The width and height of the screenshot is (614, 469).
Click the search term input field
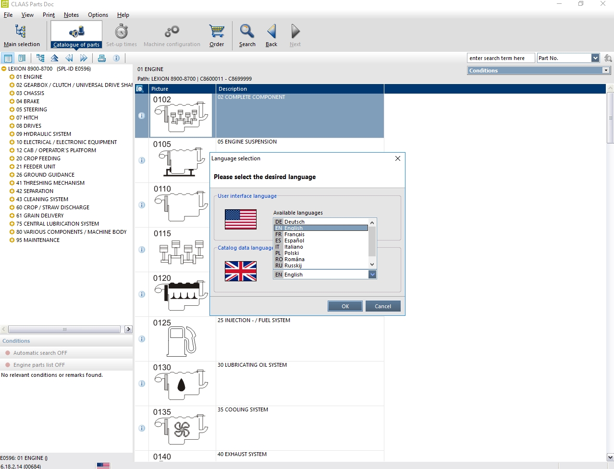click(501, 58)
